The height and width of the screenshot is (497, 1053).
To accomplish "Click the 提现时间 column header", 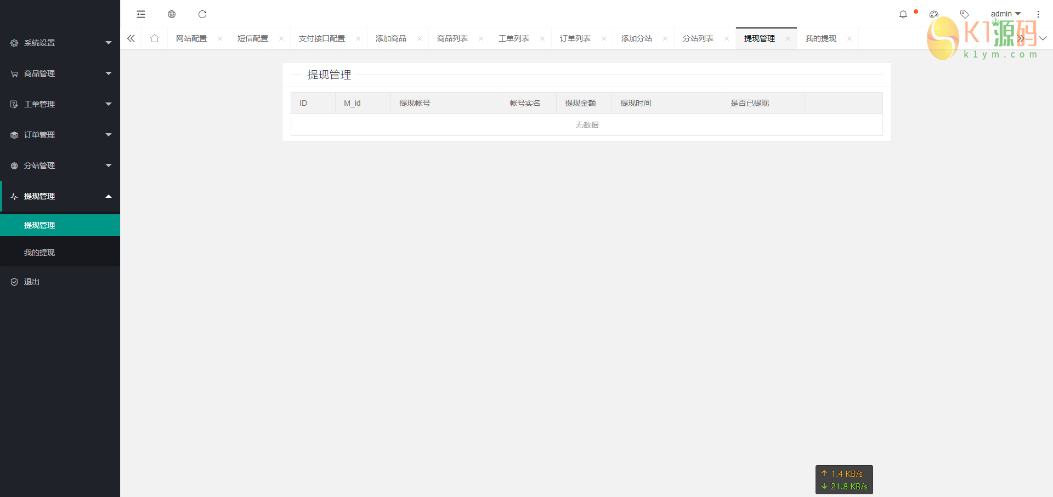I will [667, 103].
